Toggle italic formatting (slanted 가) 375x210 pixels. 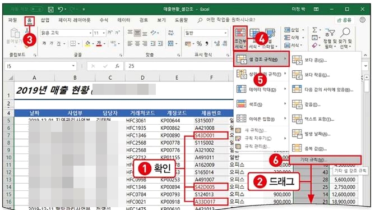[51, 44]
